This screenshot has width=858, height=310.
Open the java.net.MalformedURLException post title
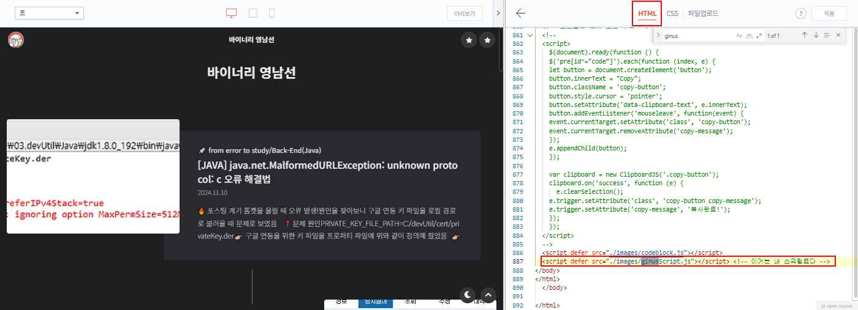point(327,172)
